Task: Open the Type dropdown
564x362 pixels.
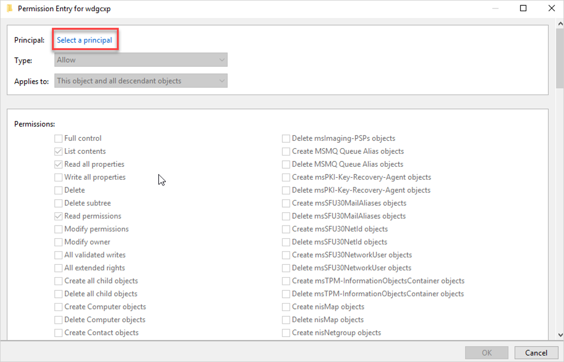Action: [x=140, y=59]
